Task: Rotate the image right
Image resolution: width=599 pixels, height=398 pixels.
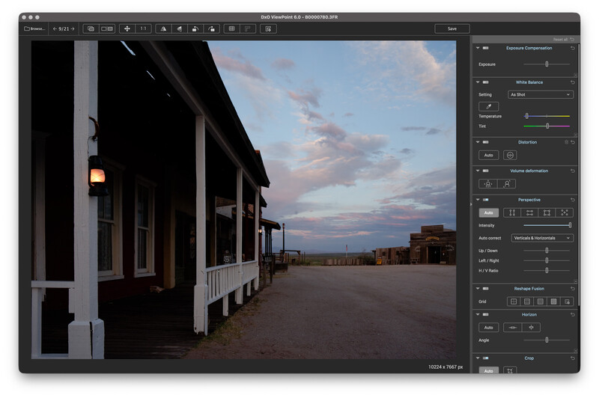Action: tap(211, 28)
